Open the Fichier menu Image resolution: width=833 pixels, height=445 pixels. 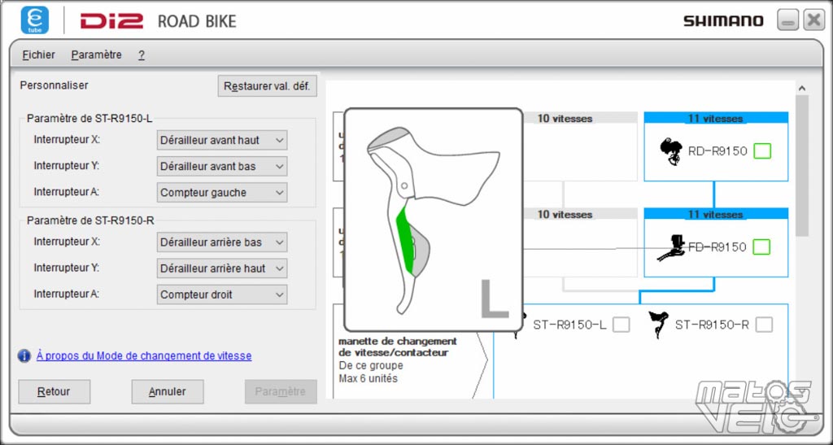click(x=39, y=55)
